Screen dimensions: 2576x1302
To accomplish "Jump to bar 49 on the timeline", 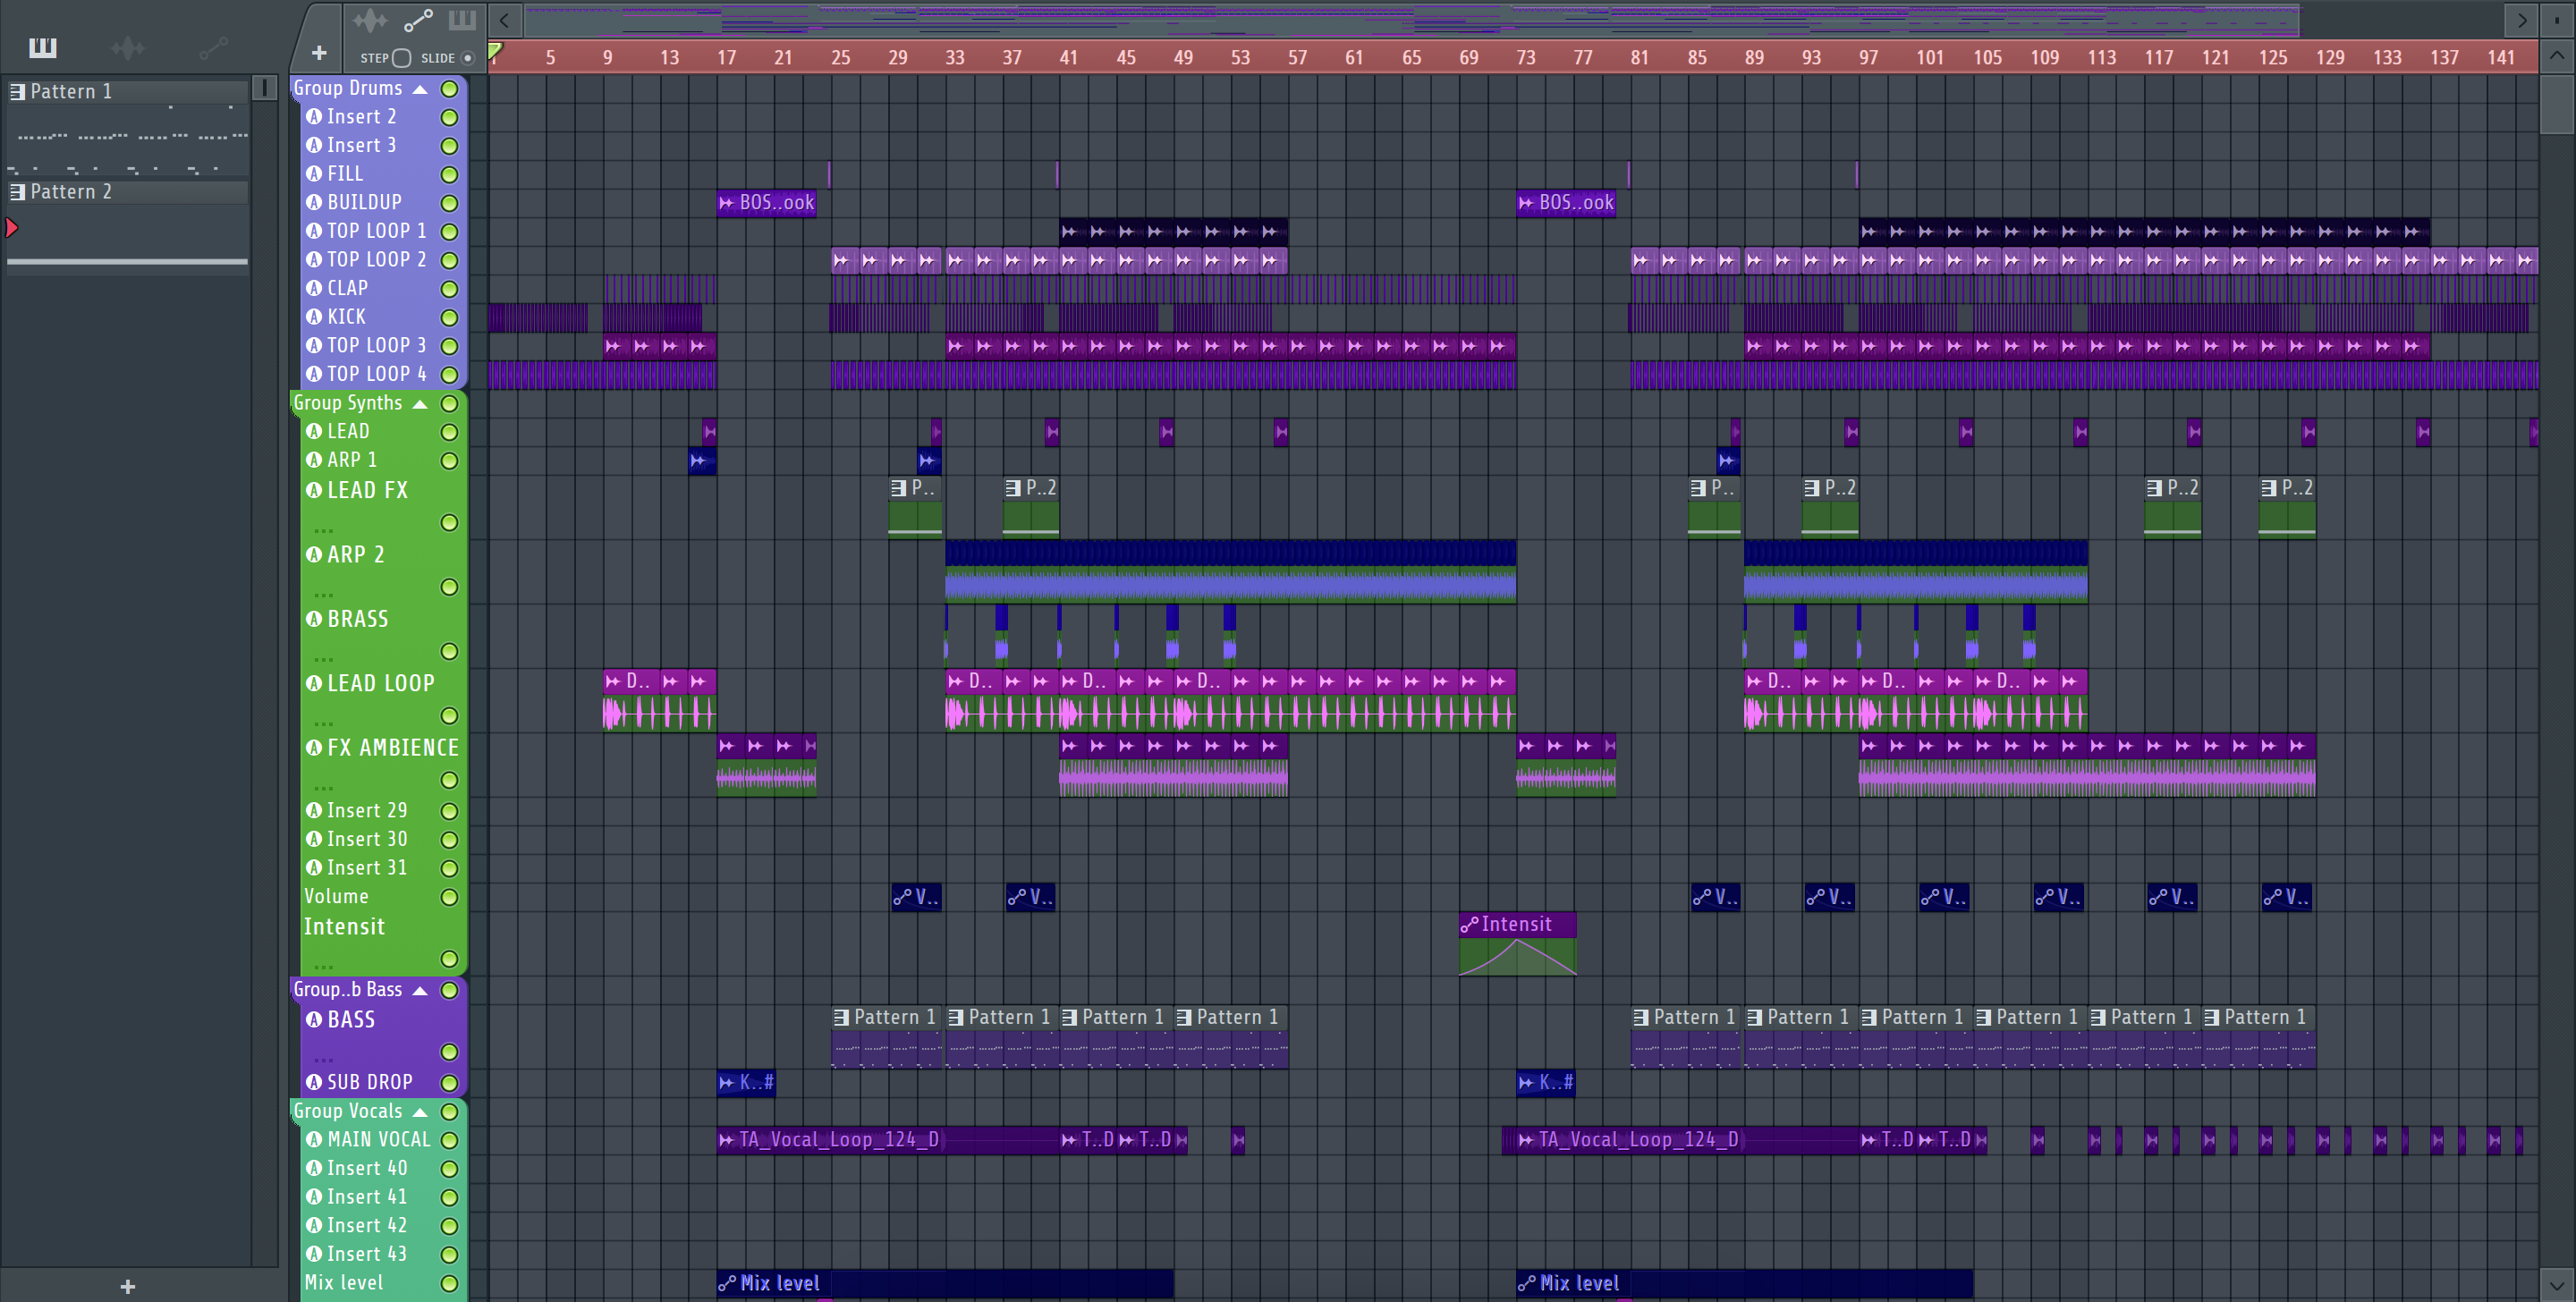I will [x=1183, y=58].
